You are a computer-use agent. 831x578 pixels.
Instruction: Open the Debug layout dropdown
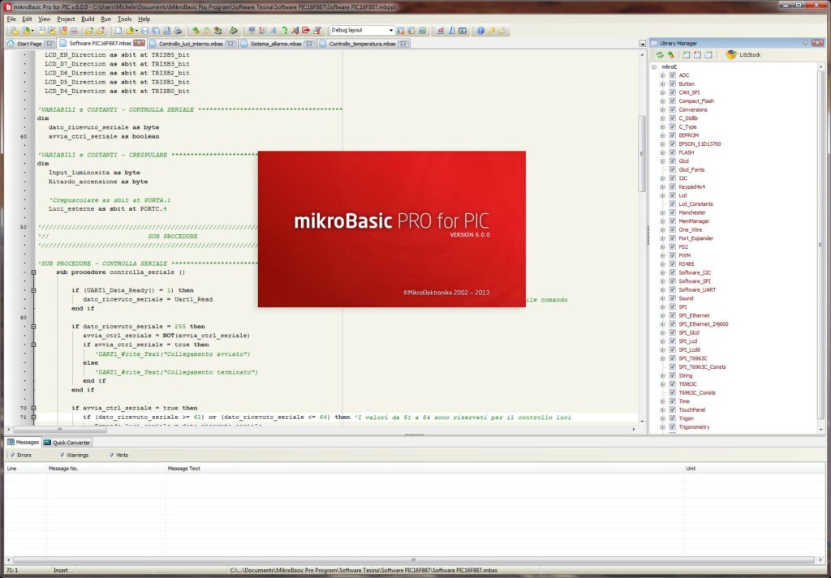[x=390, y=31]
